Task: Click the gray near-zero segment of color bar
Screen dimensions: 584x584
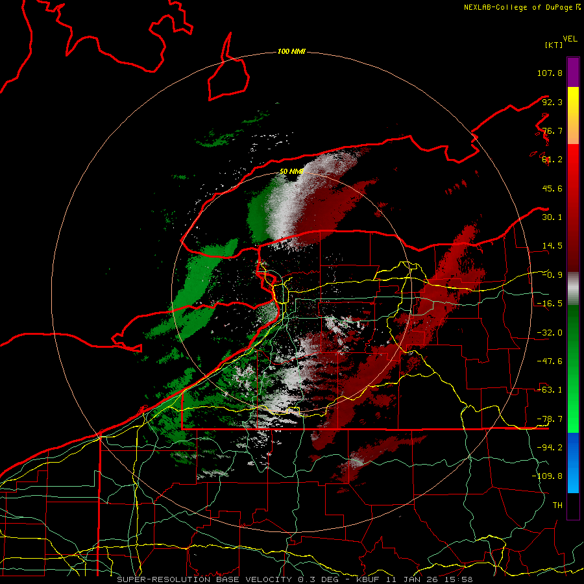Action: [x=573, y=289]
